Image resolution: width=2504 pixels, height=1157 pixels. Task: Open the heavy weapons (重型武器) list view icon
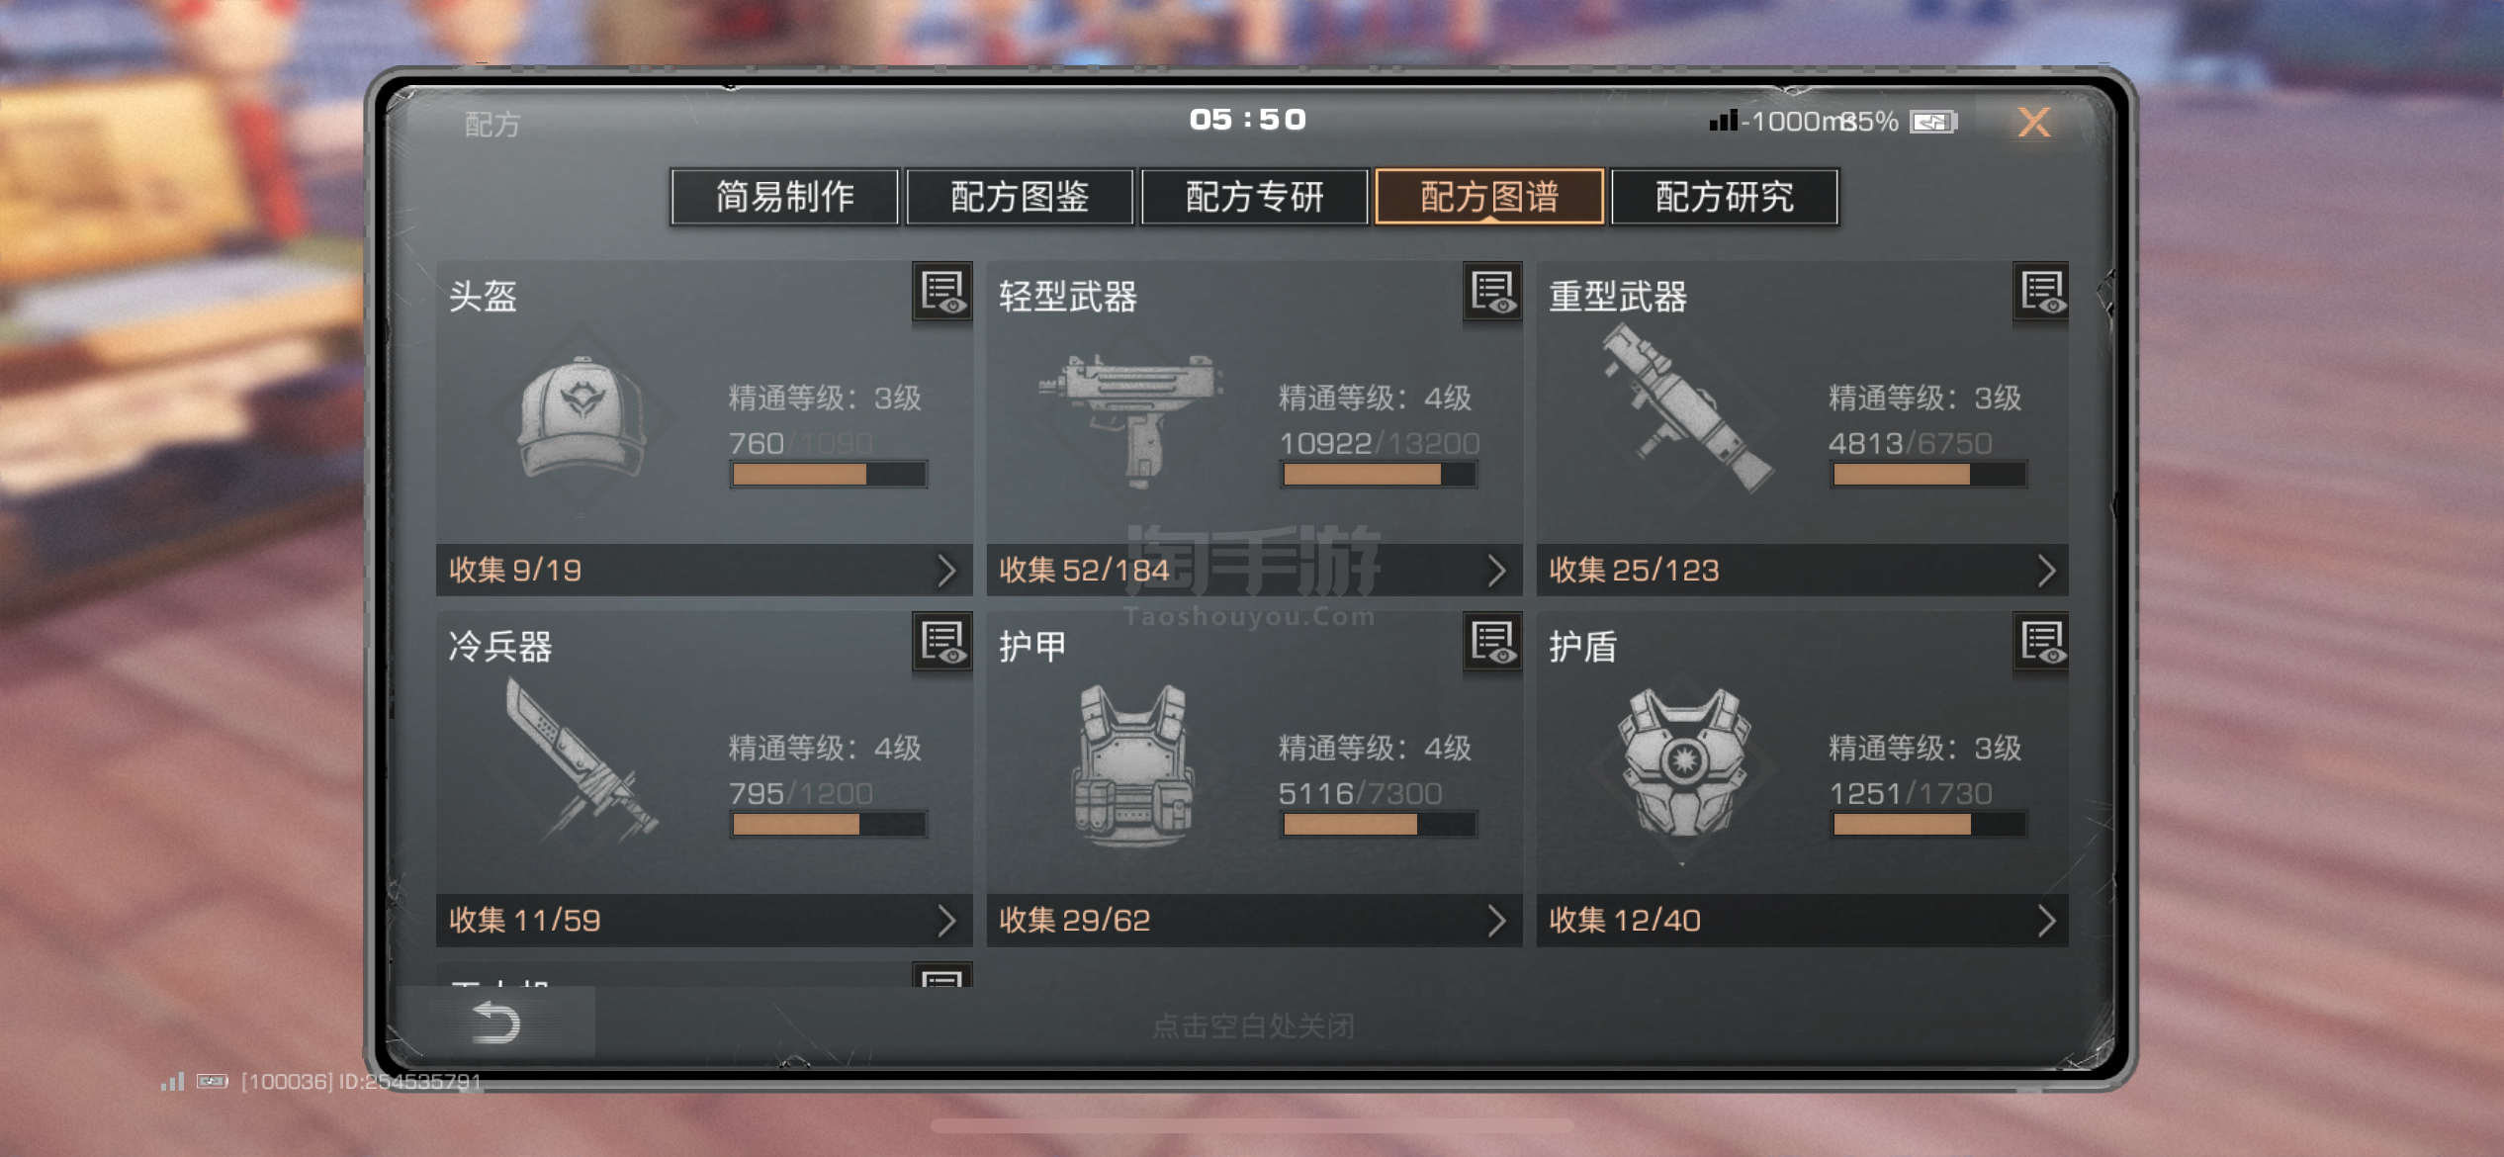(x=2041, y=293)
